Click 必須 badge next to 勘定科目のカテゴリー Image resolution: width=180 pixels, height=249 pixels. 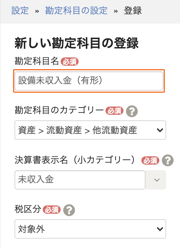pyautogui.click(x=114, y=111)
